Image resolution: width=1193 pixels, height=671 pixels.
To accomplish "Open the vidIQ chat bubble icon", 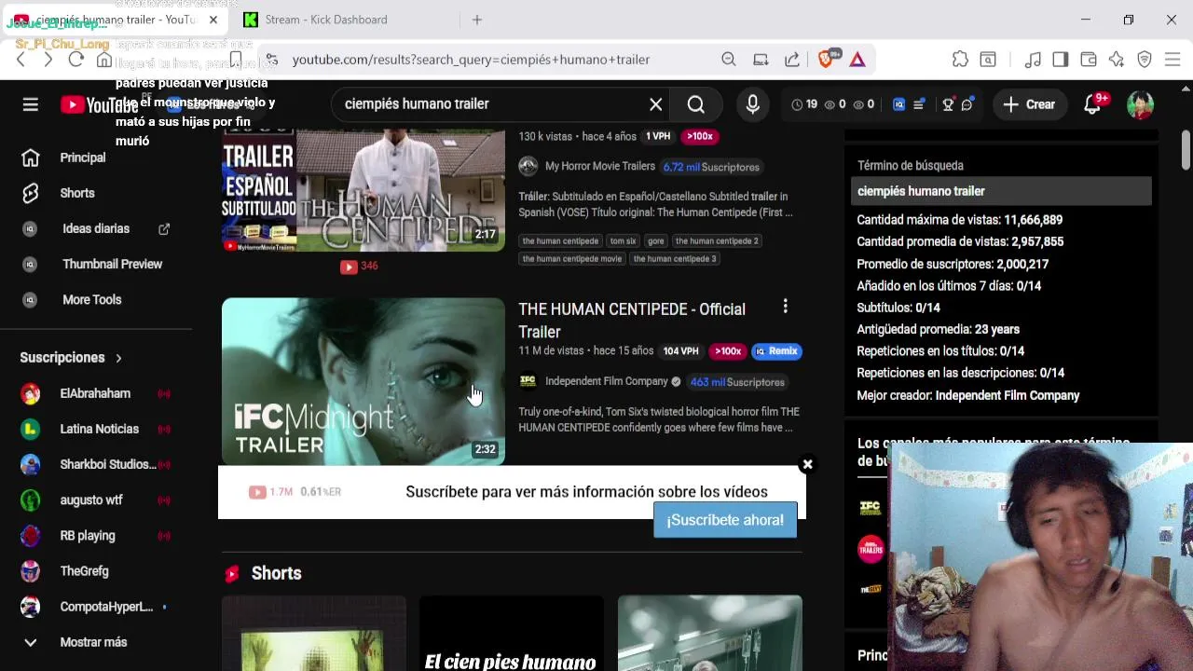I will tap(967, 104).
